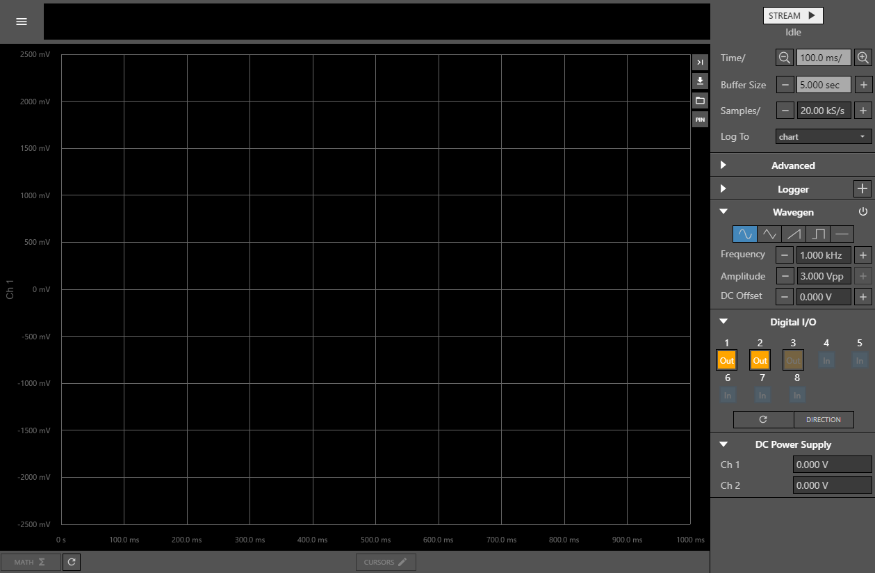
Task: Toggle digital I/O pin 2 output
Action: tap(760, 360)
